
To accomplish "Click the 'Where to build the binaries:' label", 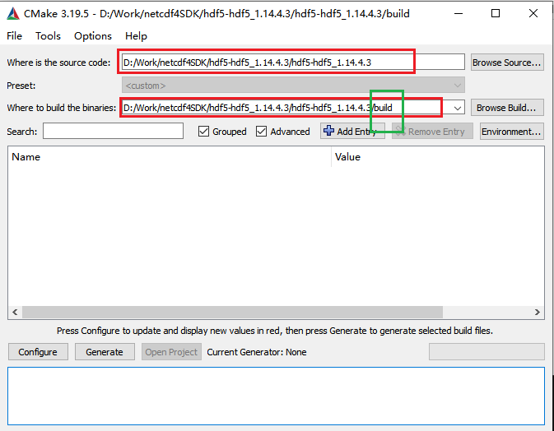I will click(x=62, y=108).
